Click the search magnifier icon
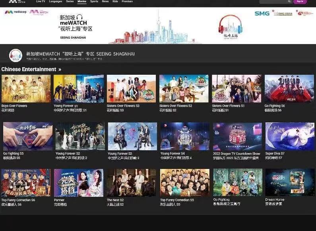 tap(289, 2)
